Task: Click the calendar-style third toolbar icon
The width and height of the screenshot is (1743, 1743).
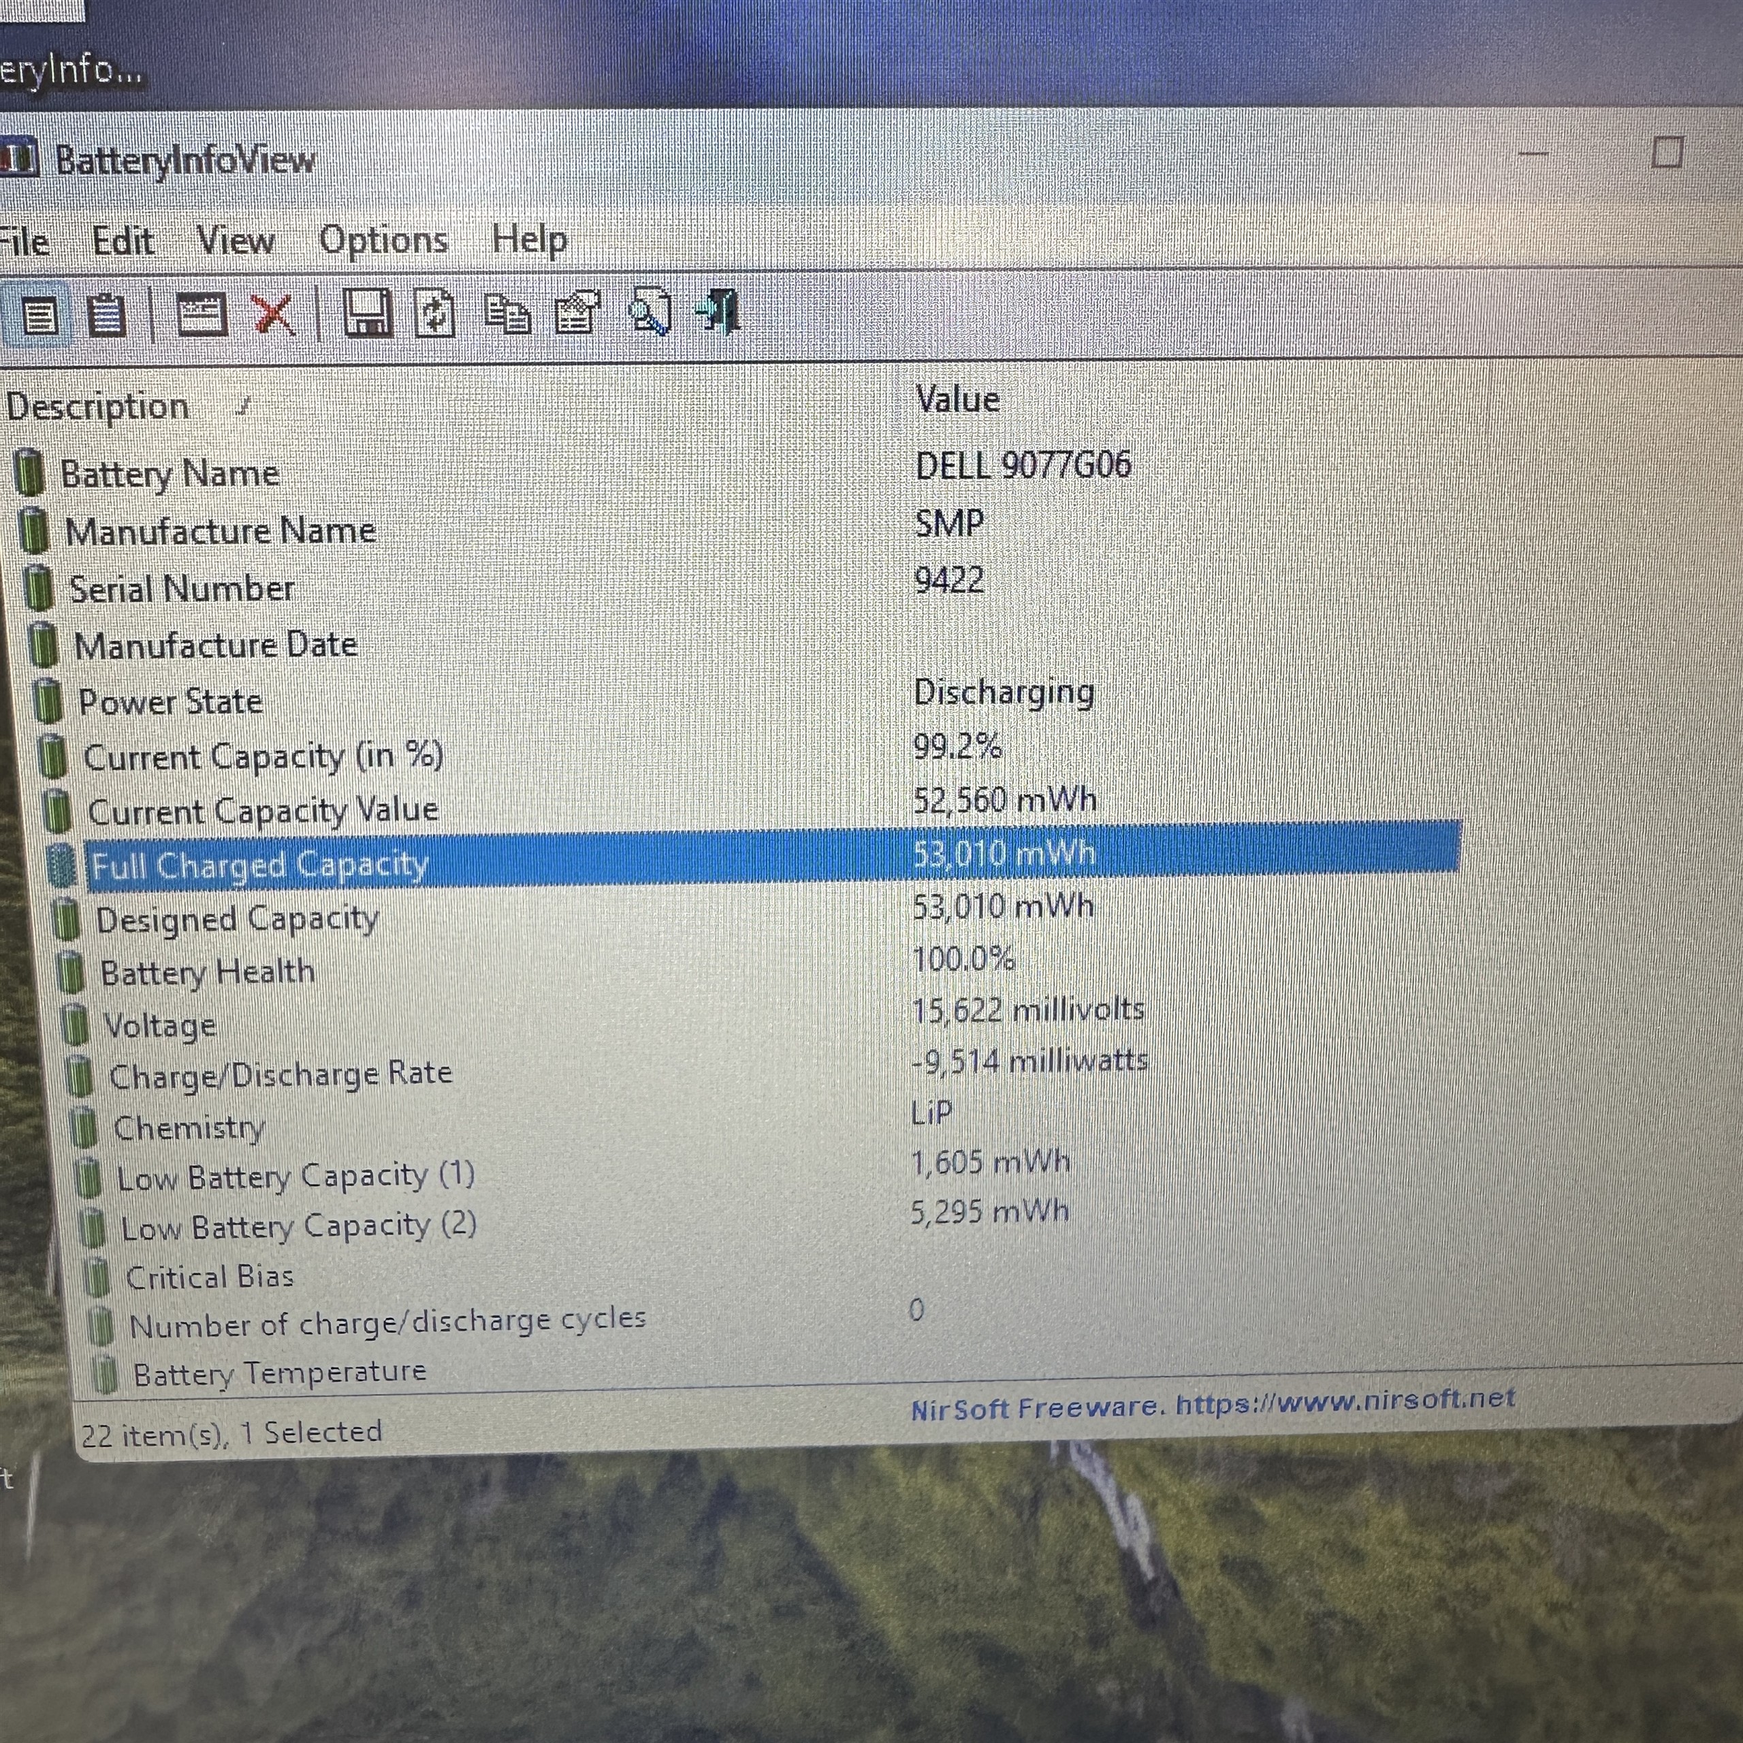Action: pyautogui.click(x=201, y=316)
